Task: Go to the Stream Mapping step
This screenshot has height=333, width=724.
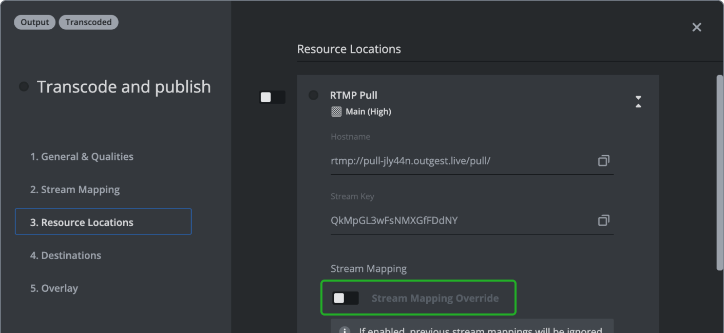Action: (75, 190)
